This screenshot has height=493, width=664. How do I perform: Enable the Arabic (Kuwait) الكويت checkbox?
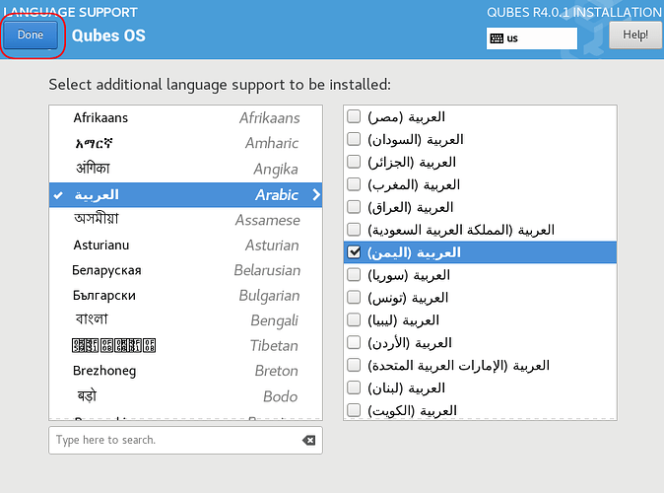click(354, 410)
